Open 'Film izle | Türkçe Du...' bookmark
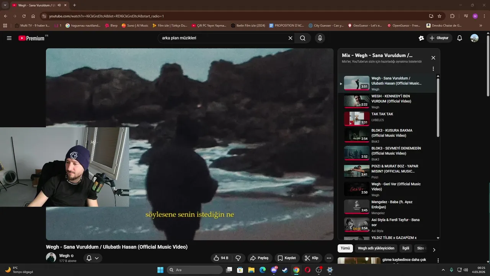The image size is (490, 276). point(170,26)
